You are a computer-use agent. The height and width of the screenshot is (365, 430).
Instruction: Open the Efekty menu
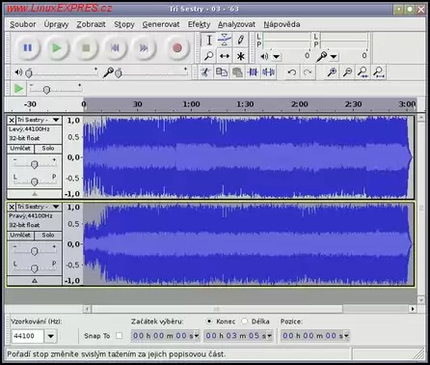coord(199,24)
